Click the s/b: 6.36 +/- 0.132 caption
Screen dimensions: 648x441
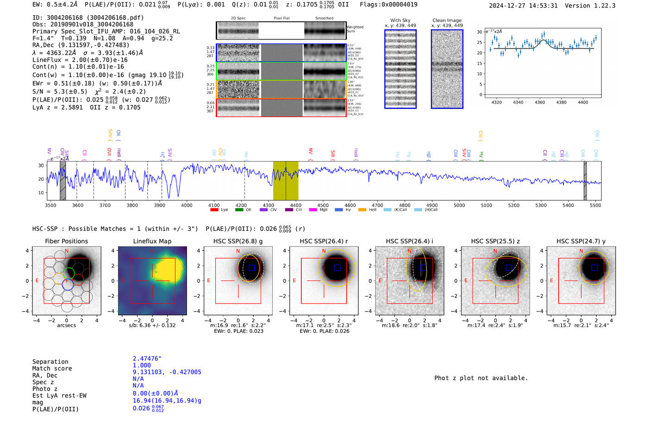152,325
